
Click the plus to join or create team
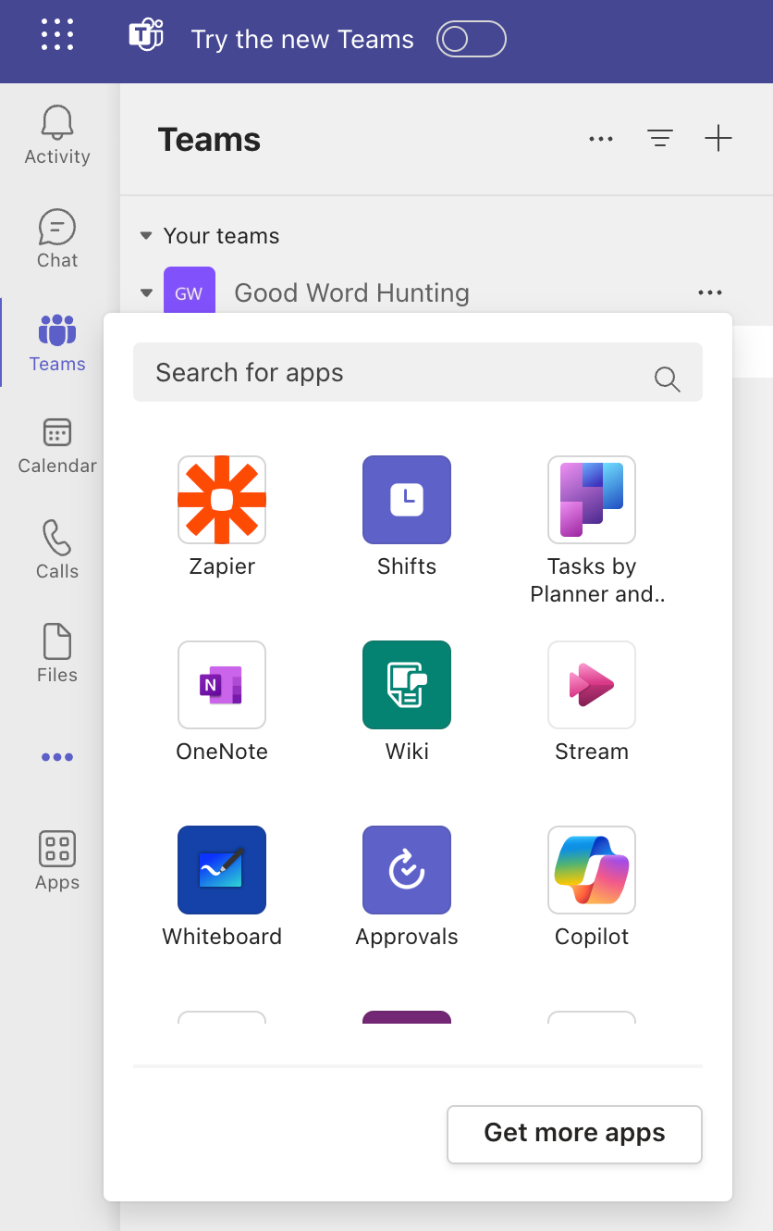click(x=718, y=139)
